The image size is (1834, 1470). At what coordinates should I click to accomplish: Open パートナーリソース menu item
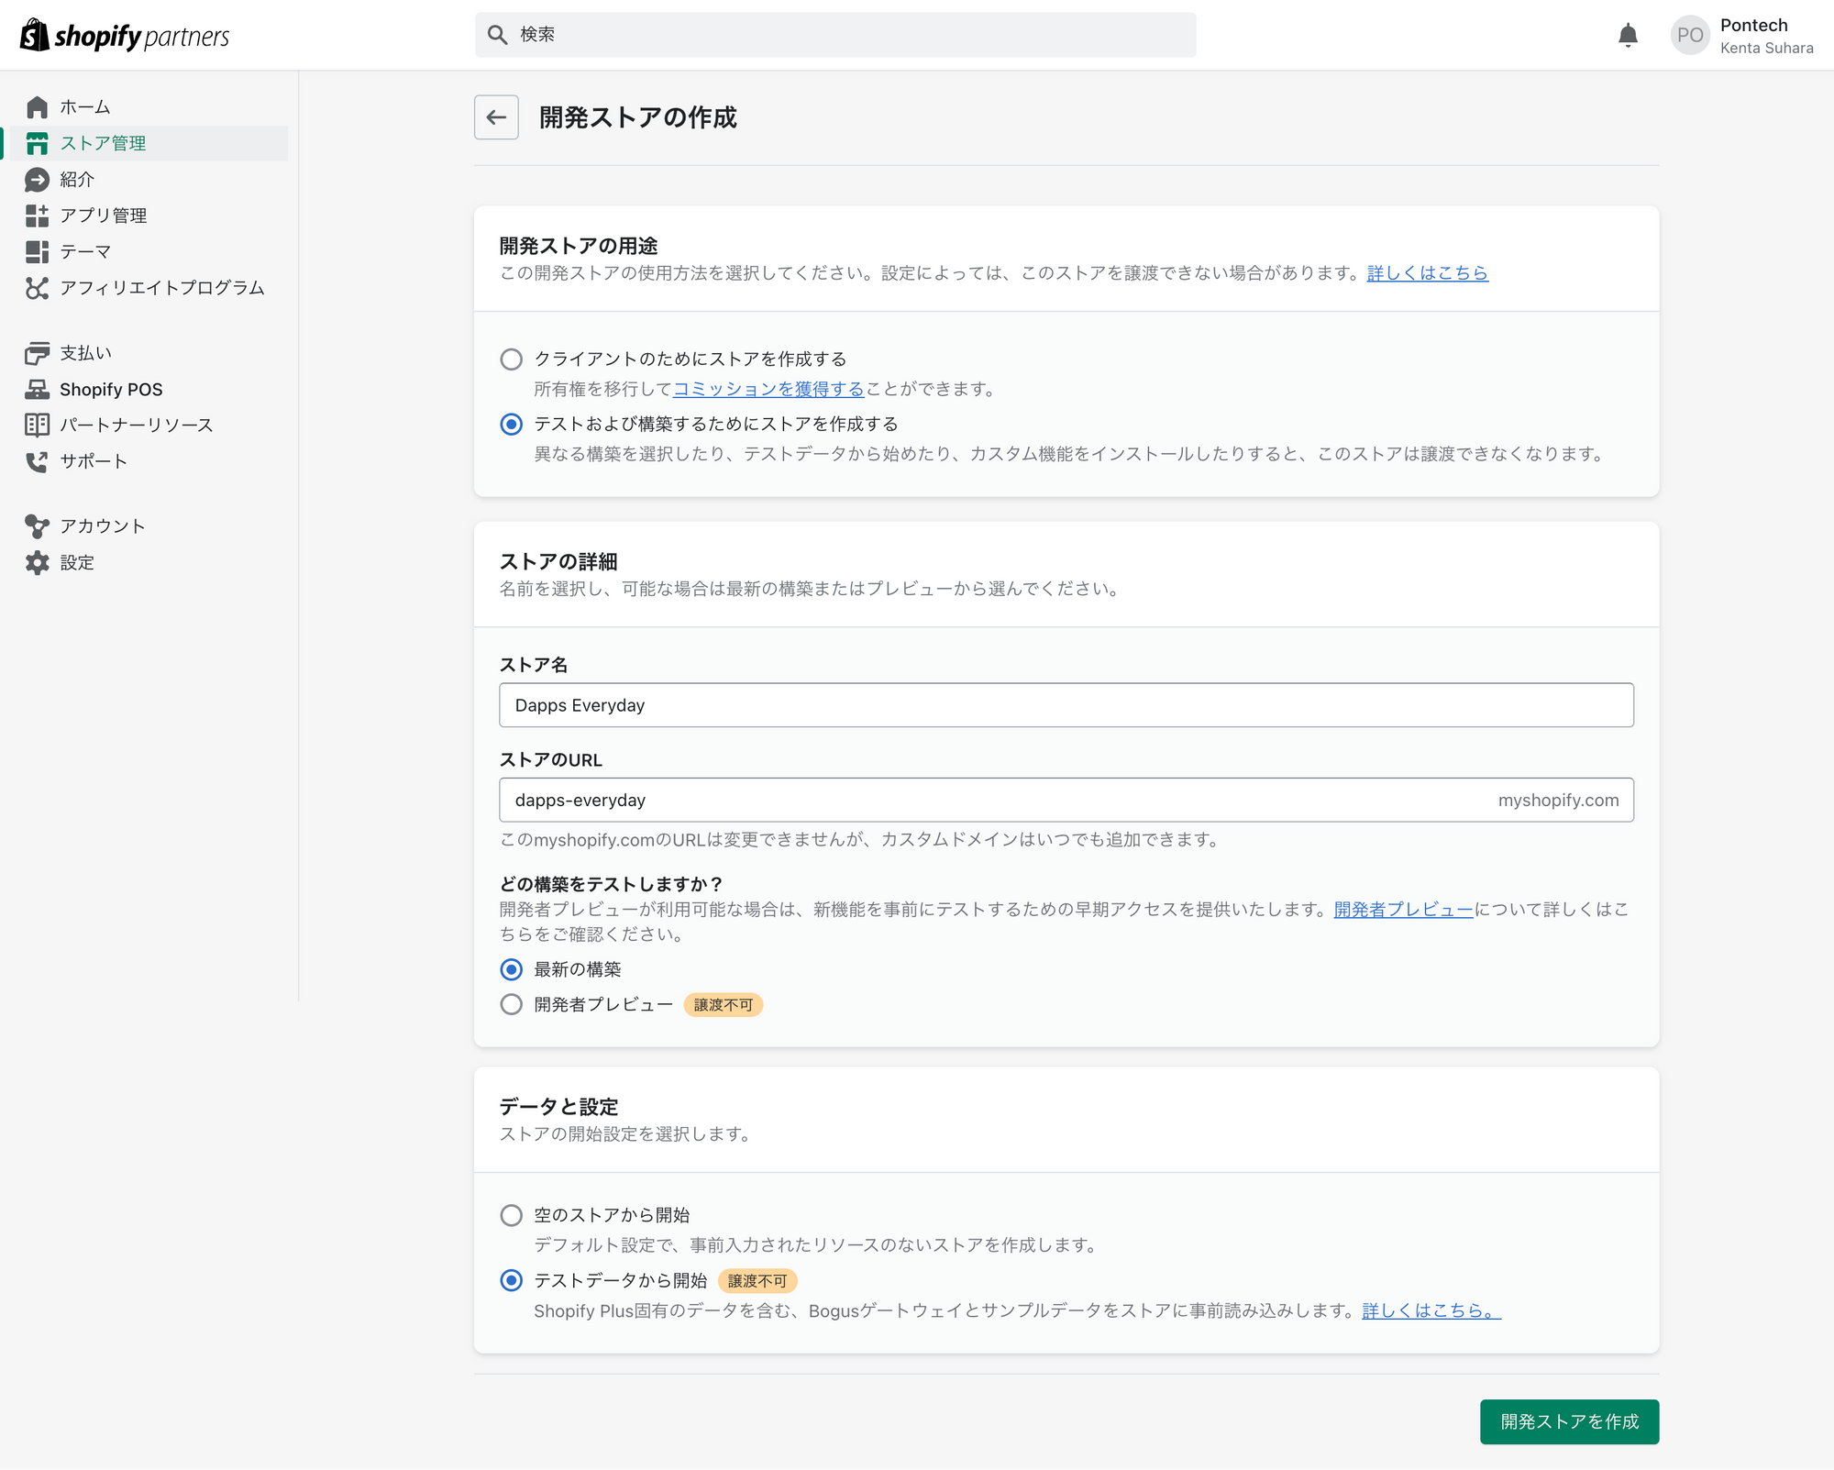[137, 425]
